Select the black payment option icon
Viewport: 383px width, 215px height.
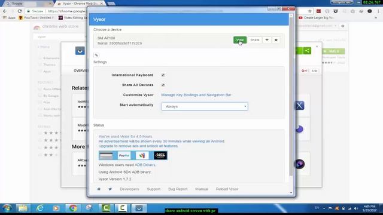click(x=160, y=155)
